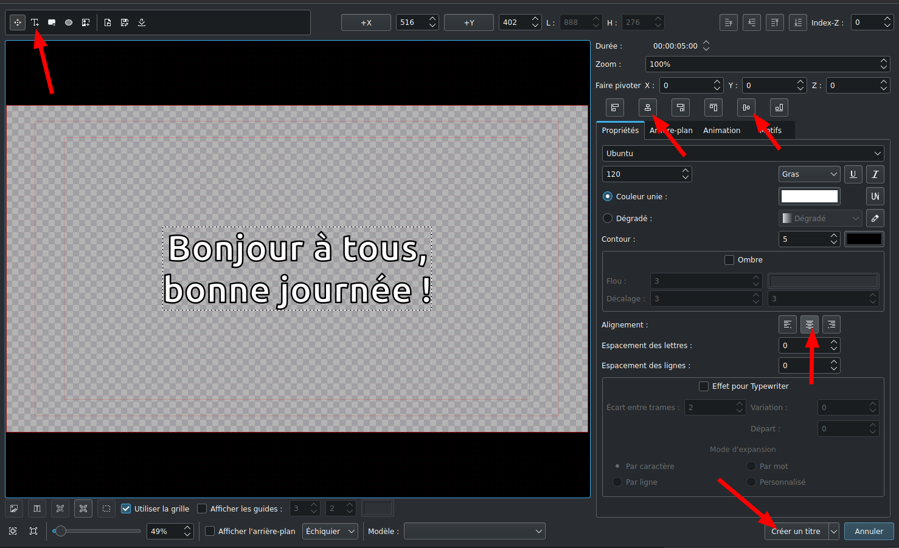Switch to the Motifs tab
Screen dimensions: 899x548
click(x=771, y=131)
